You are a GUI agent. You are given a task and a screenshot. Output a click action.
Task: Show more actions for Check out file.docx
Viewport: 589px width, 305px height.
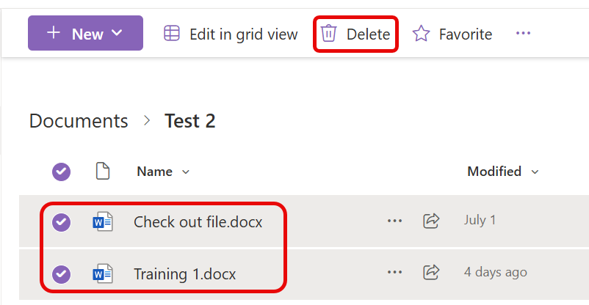(395, 220)
